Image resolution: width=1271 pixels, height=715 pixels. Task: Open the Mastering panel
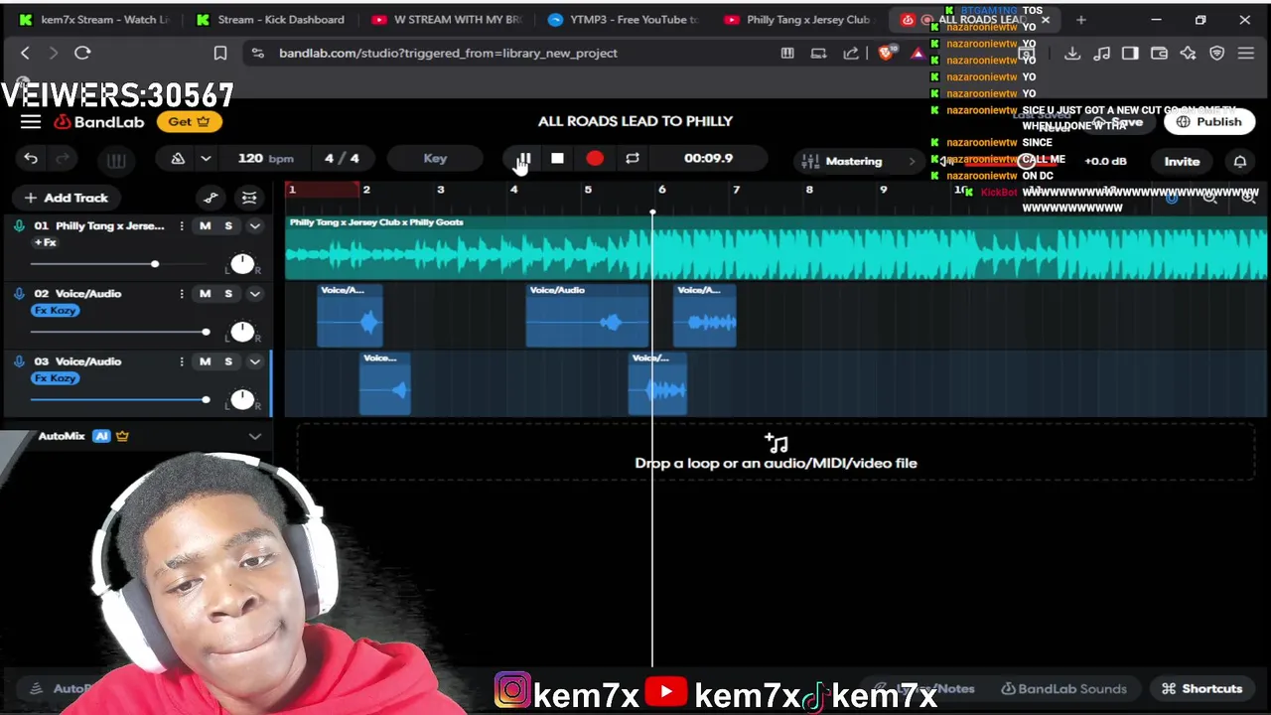pos(860,161)
